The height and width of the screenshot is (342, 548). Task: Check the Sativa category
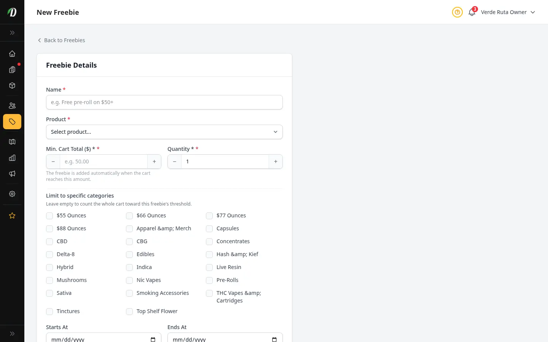(x=49, y=293)
